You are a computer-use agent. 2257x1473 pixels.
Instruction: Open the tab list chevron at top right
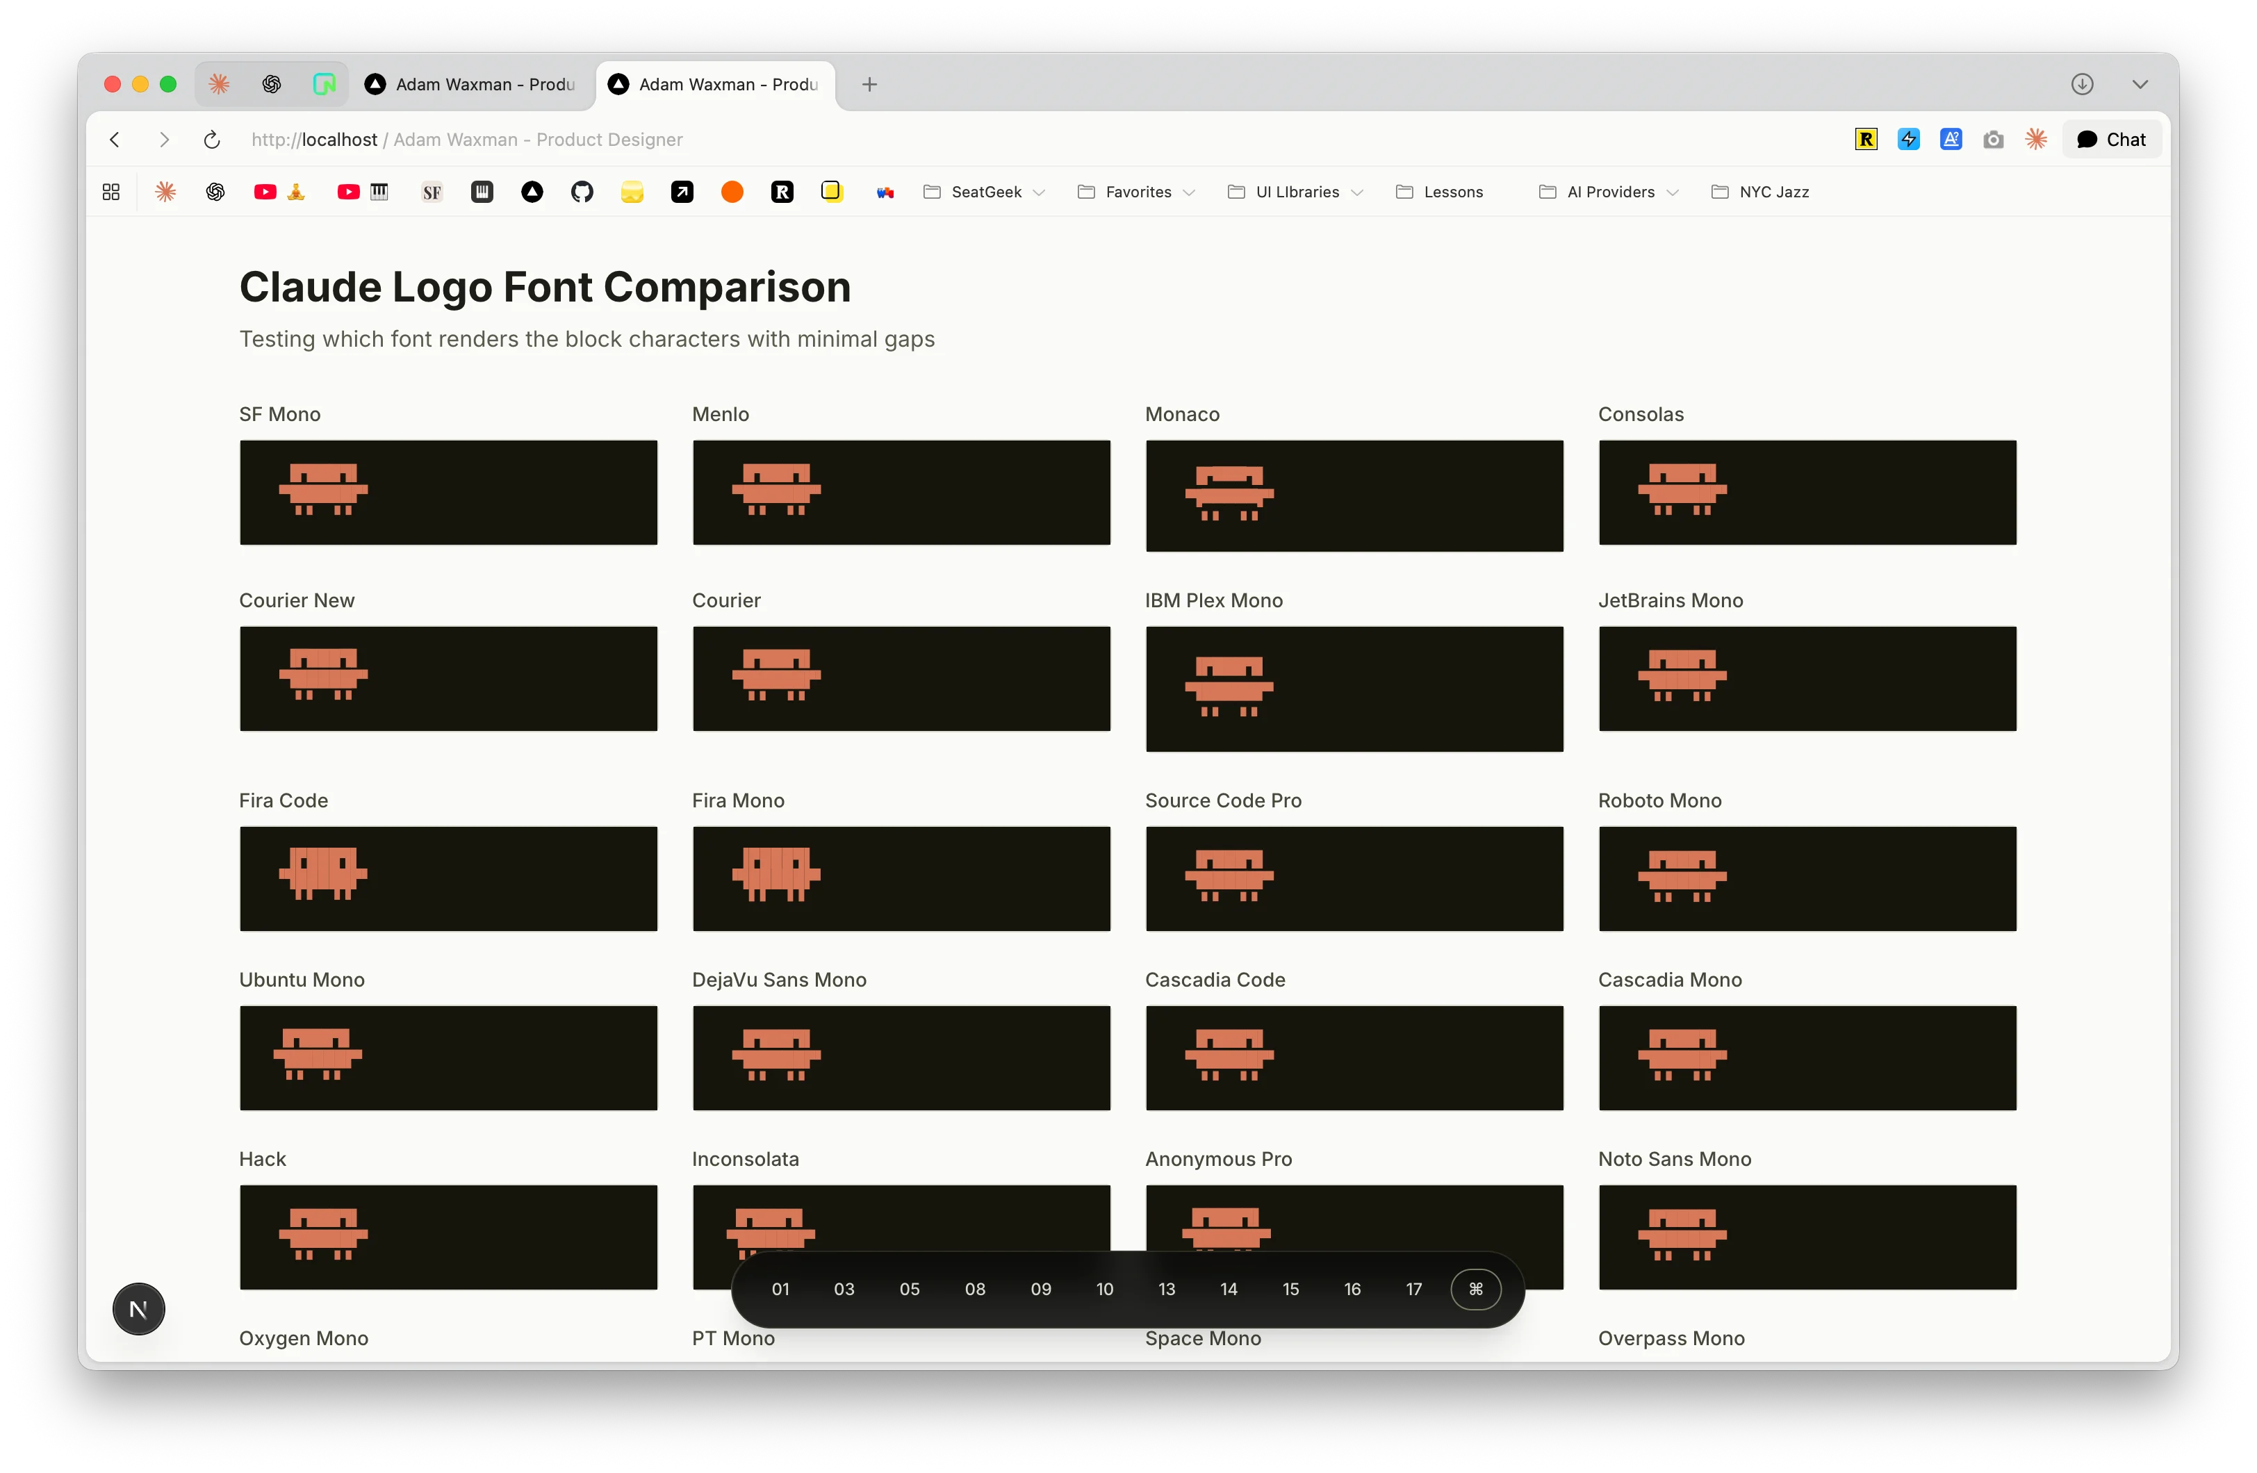click(x=2140, y=84)
